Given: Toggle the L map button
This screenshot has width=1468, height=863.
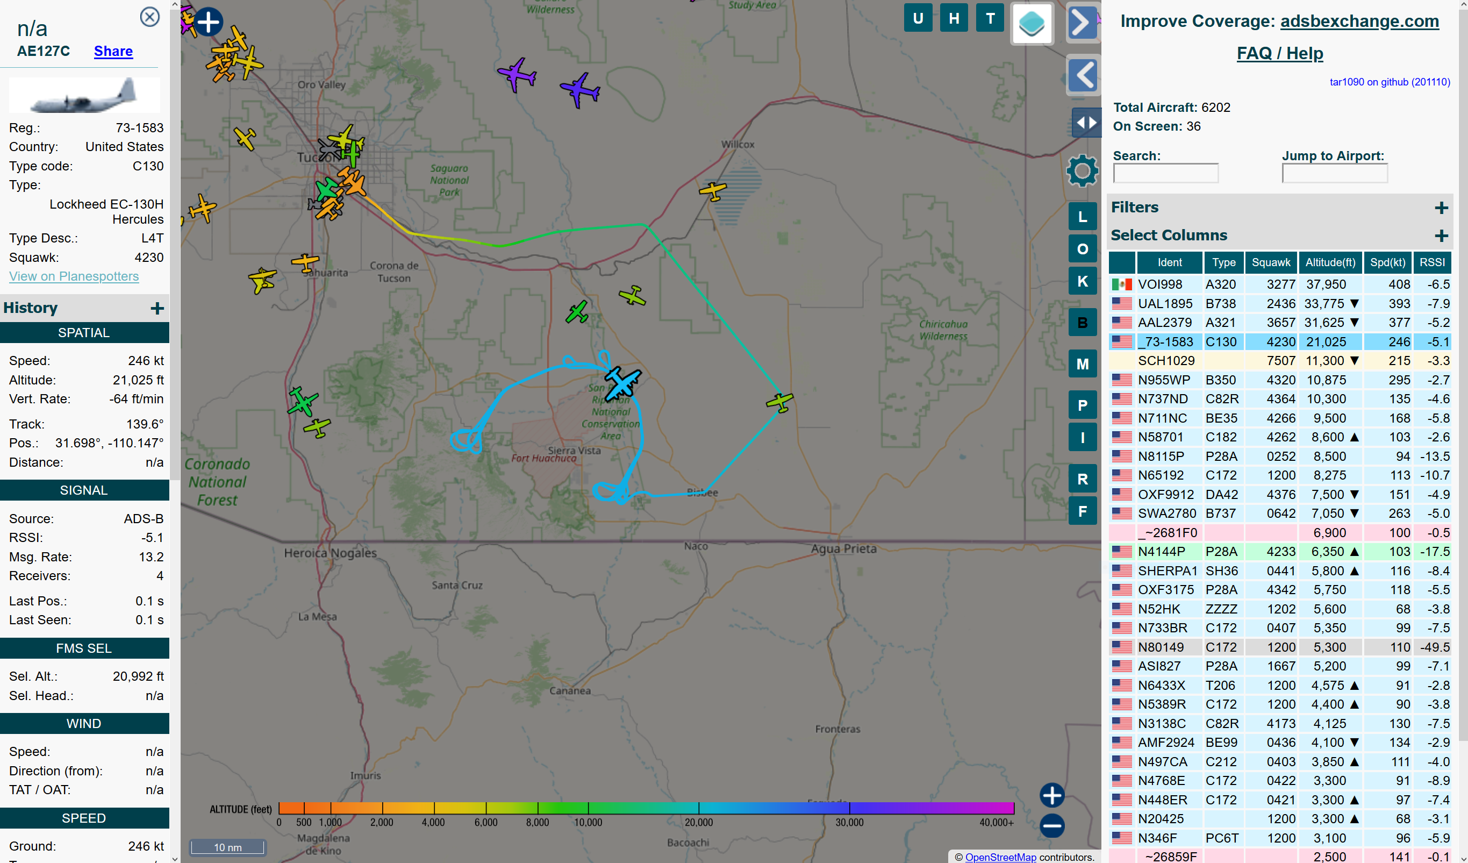Looking at the screenshot, I should pos(1083,217).
